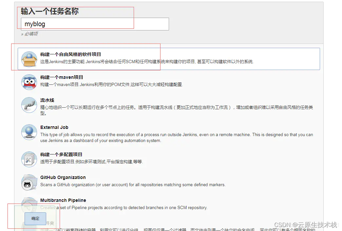This screenshot has width=342, height=231.
Task: Select the pipeline pipe icon
Action: pyautogui.click(x=29, y=105)
